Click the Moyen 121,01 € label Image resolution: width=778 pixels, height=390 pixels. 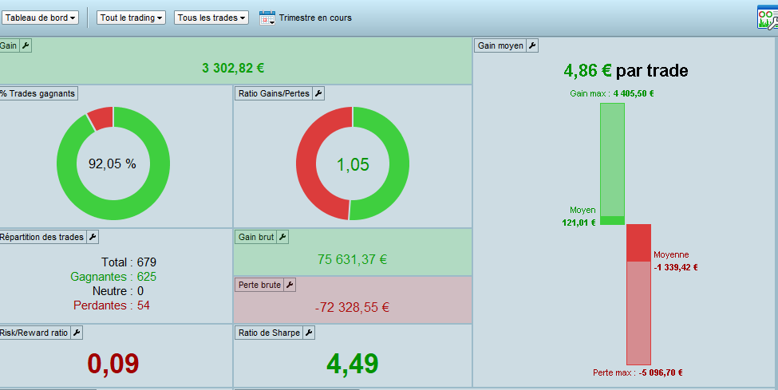579,216
